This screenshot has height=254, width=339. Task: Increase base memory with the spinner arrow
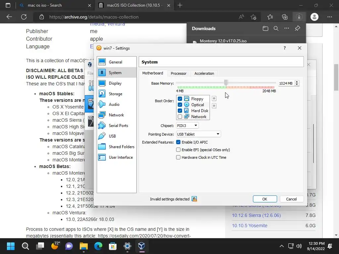[297, 82]
